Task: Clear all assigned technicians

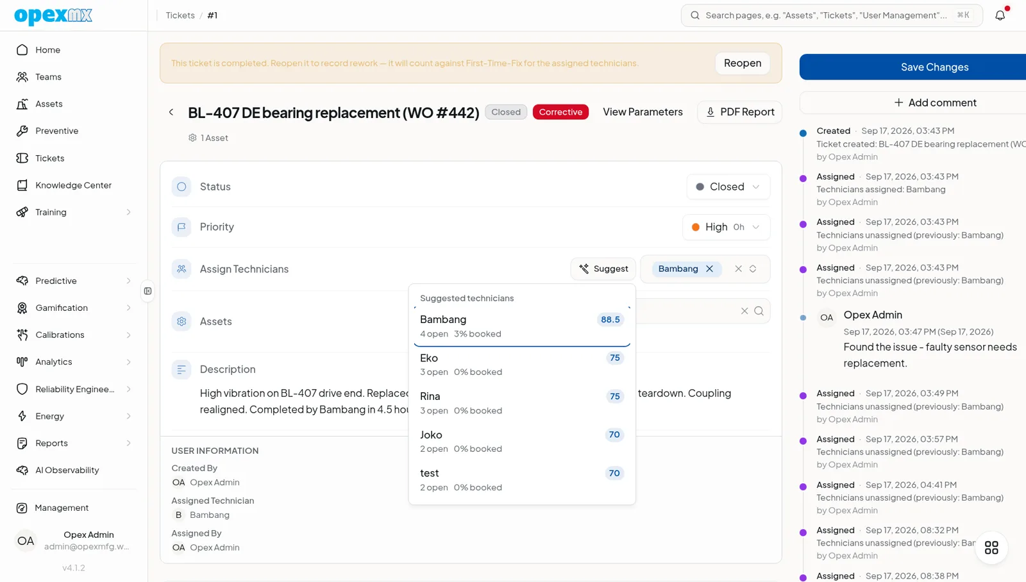Action: click(738, 269)
